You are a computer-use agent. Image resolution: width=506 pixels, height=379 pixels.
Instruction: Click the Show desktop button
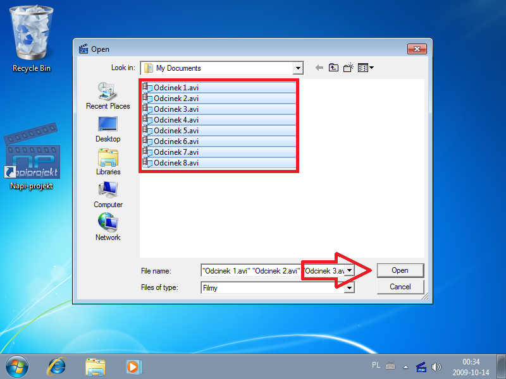coord(501,367)
